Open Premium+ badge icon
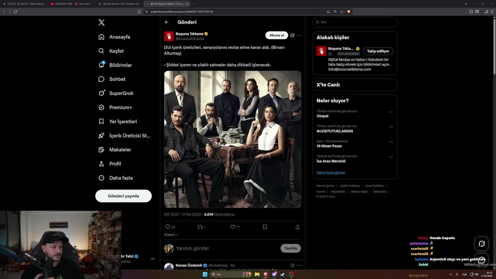This screenshot has height=279, width=496. click(102, 107)
